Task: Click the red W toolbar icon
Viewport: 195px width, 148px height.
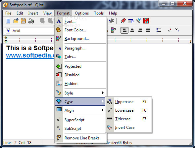Action: tap(146, 21)
